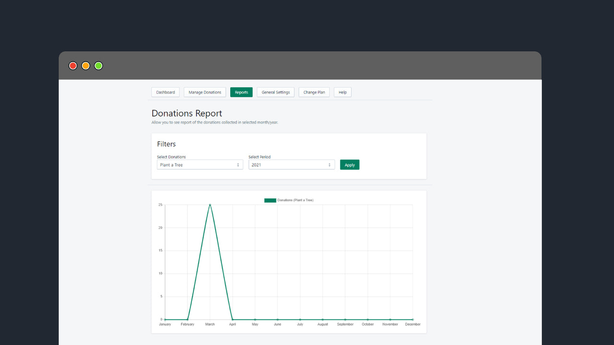The width and height of the screenshot is (614, 345).
Task: Click the March peak data point
Action: (x=210, y=205)
